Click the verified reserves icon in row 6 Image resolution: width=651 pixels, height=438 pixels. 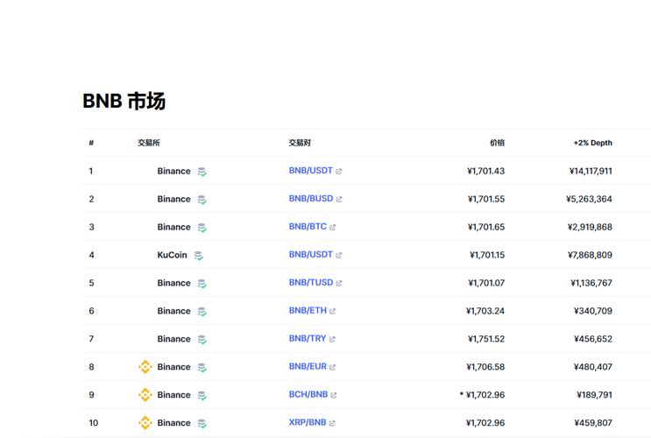(202, 311)
